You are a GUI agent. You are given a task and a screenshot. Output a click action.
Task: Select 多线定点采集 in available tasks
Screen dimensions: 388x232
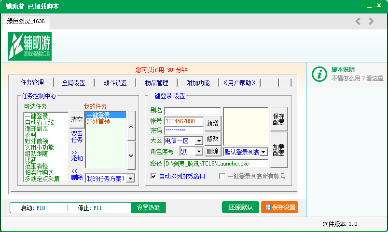point(42,179)
